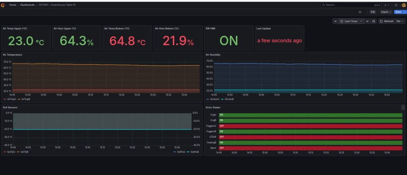Open the plus New menu
407x175 pixels.
click(387, 5)
